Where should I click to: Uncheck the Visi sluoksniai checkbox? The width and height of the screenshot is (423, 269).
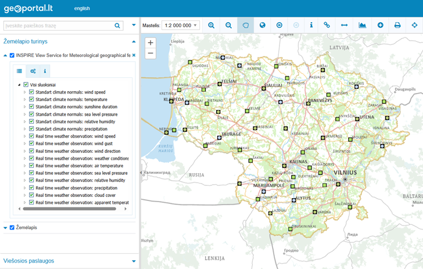26,85
